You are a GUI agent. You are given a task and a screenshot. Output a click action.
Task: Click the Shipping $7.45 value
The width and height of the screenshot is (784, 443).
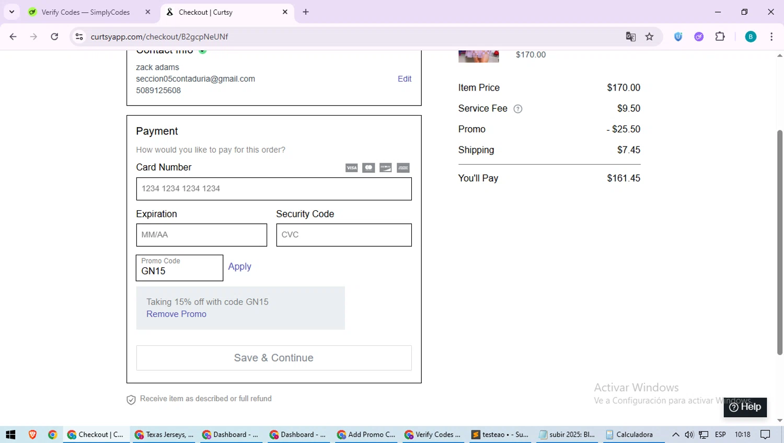pos(629,150)
